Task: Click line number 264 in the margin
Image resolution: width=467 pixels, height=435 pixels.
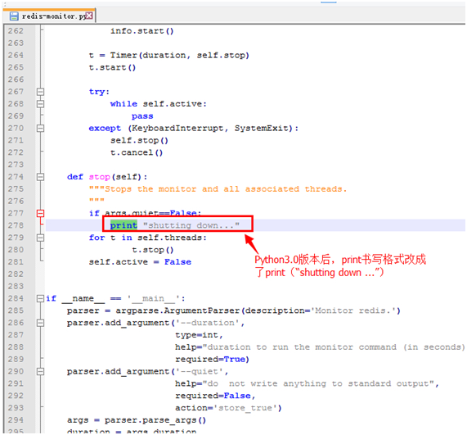Action: 16,55
